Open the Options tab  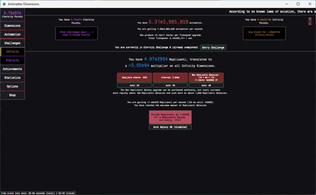tap(12, 86)
